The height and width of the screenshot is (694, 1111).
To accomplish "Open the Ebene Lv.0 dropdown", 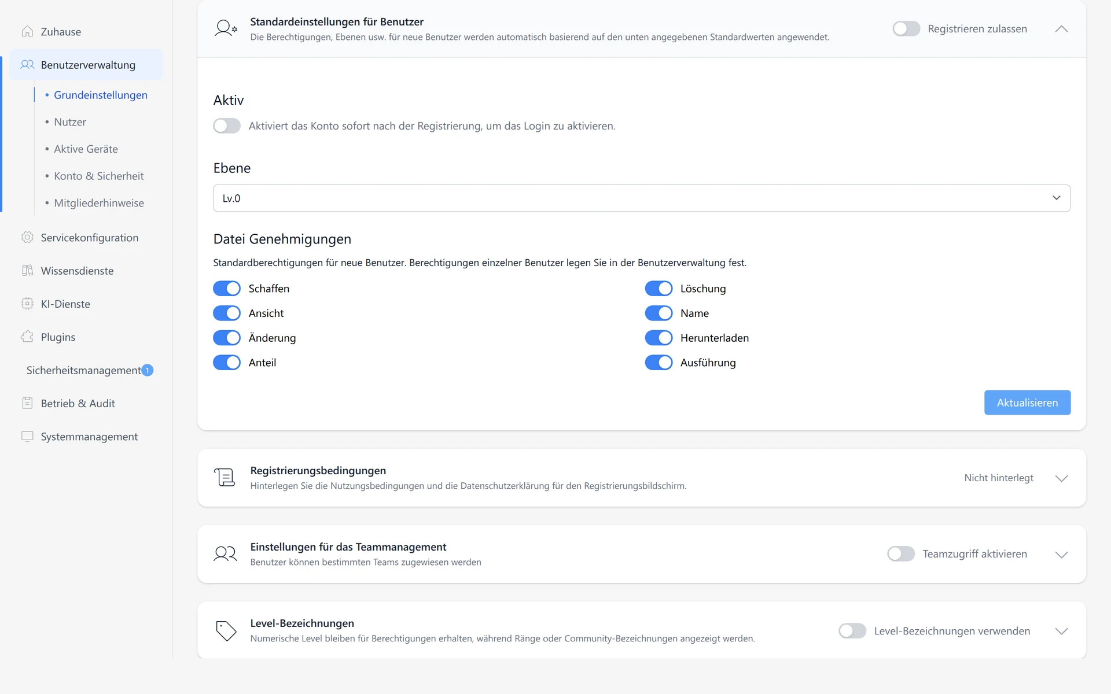I will [642, 198].
